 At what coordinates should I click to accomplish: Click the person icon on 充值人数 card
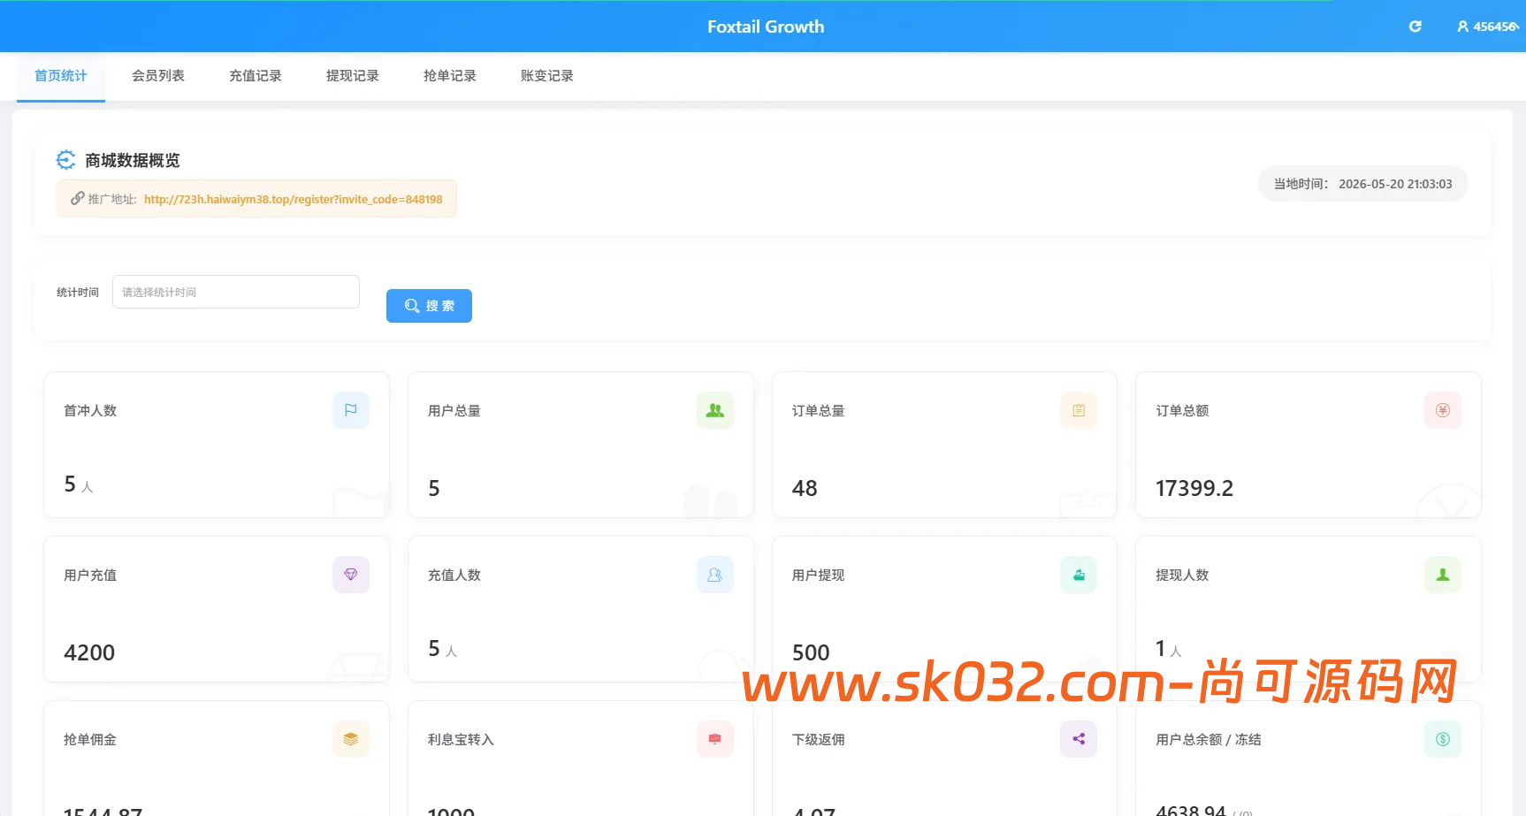(x=715, y=575)
